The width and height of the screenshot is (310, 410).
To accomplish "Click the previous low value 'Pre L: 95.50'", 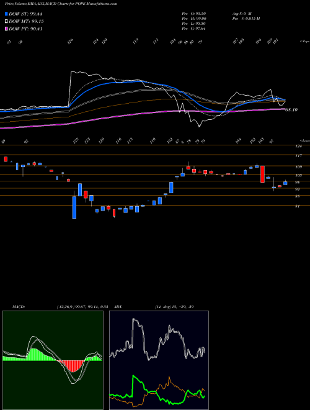I will (193, 24).
